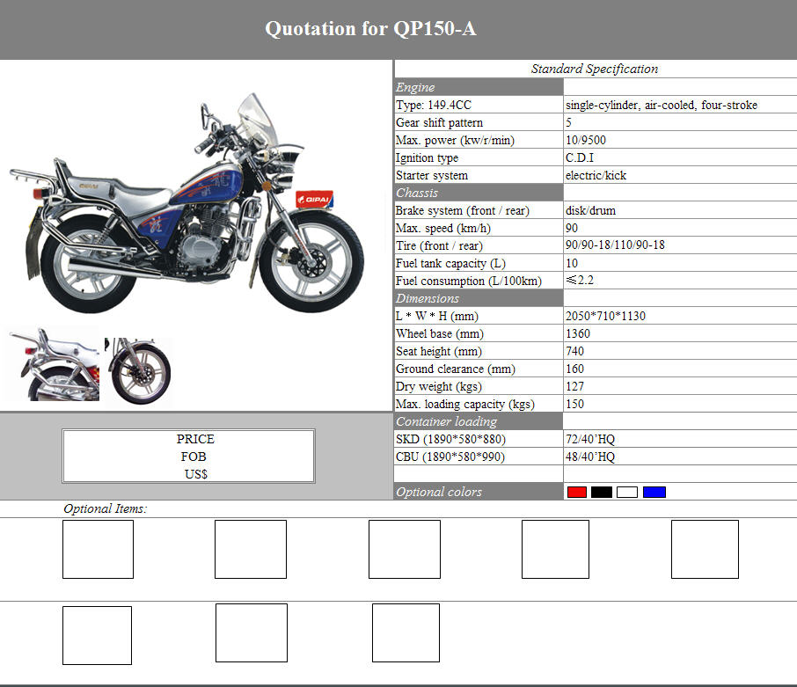Click the '127' dry weight value
This screenshot has width=797, height=687.
tap(574, 386)
